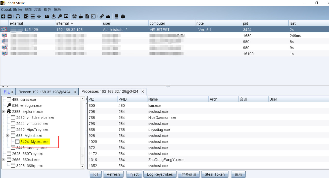
Task: Click the downloads arrow icon in toolbar
Action: pyautogui.click(x=53, y=16)
